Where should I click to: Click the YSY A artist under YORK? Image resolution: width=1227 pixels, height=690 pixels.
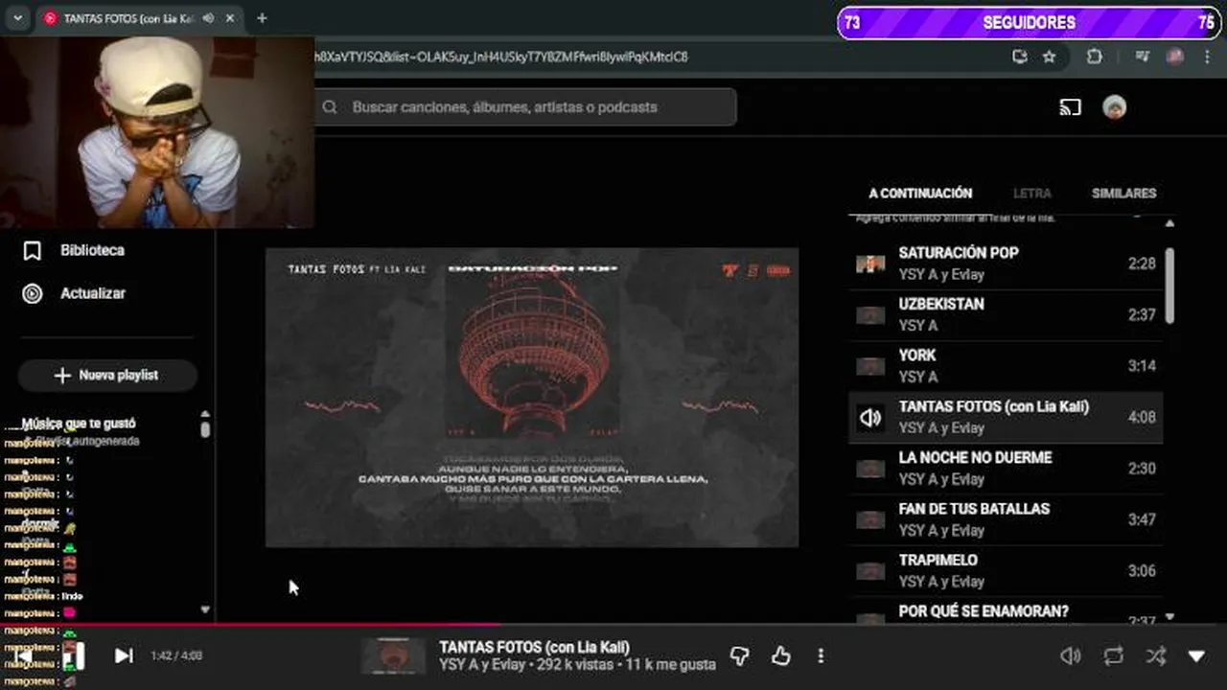918,377
